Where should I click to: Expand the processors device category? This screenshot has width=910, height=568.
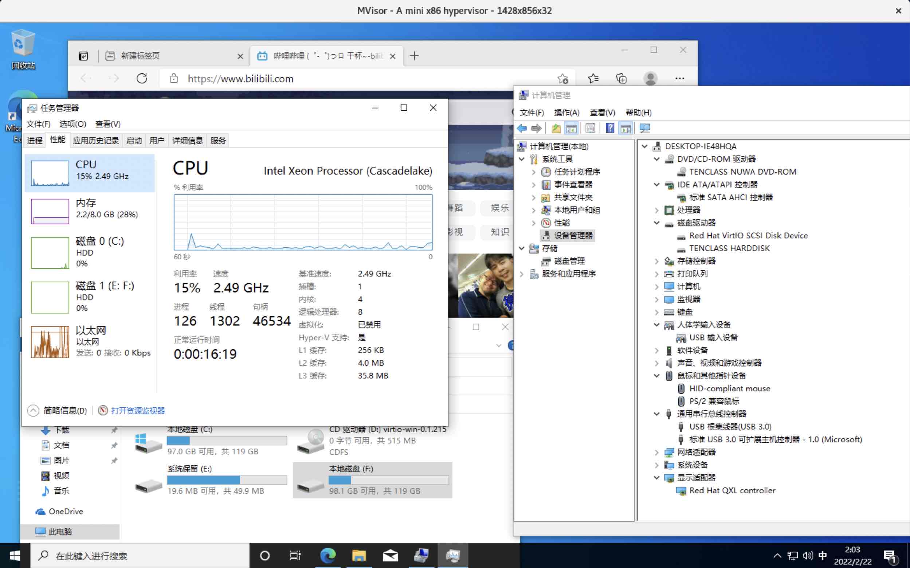(x=656, y=210)
